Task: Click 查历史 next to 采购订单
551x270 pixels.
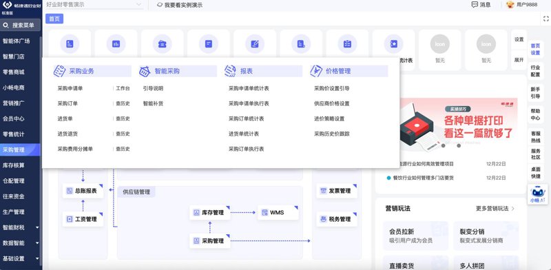Action: click(123, 104)
